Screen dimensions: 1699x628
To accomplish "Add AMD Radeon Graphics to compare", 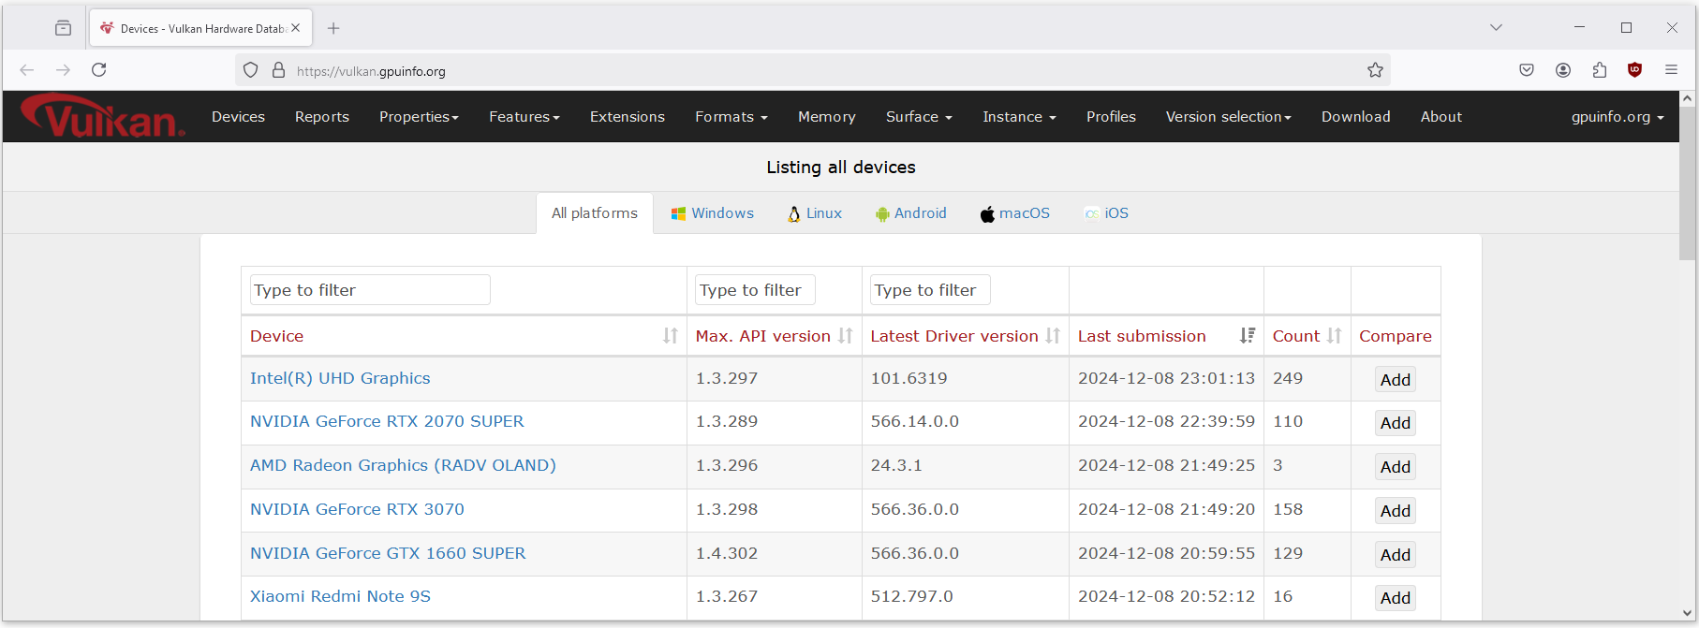I will pyautogui.click(x=1396, y=467).
